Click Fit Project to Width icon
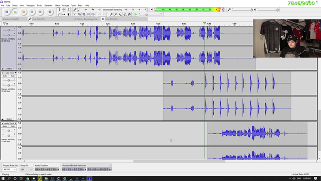 tap(125, 15)
